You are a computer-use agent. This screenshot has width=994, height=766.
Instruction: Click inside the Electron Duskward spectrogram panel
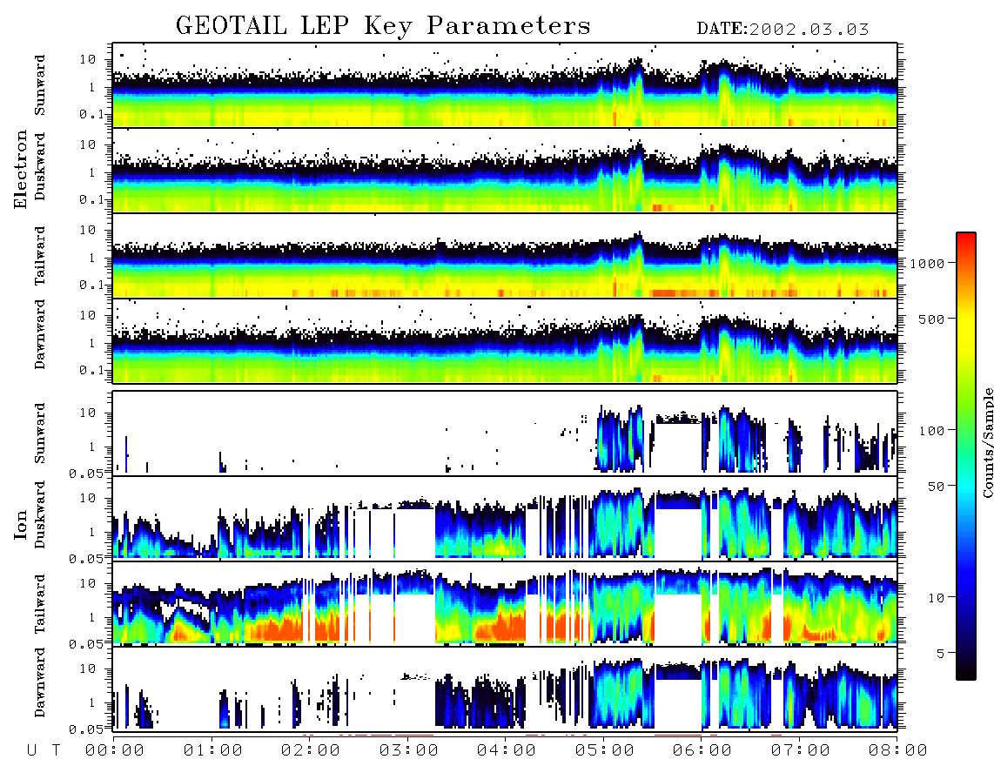[505, 170]
